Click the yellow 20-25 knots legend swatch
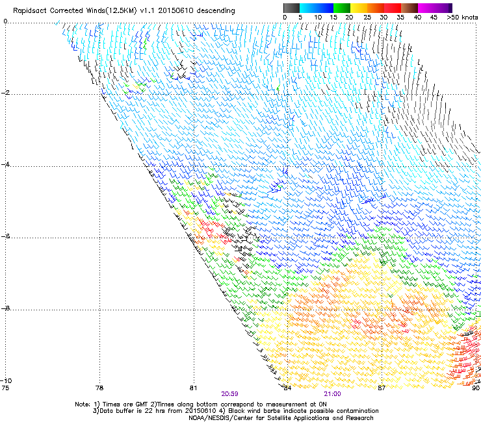481x422 pixels. [x=359, y=8]
